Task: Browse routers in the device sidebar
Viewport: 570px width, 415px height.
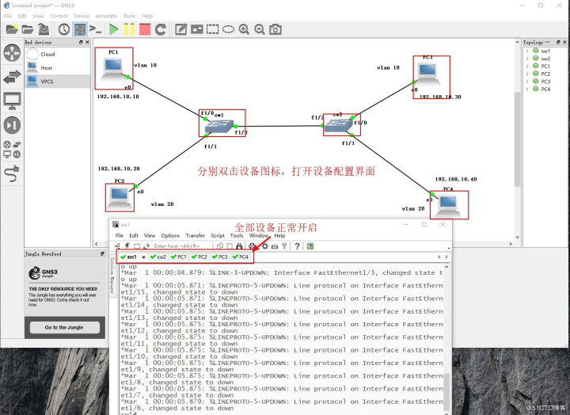Action: [12, 53]
